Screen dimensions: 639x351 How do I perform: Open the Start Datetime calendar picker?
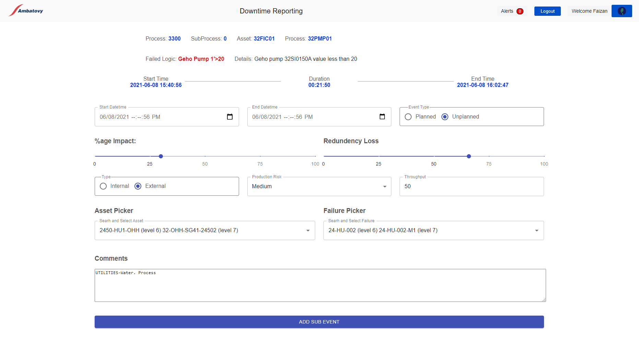click(x=230, y=117)
